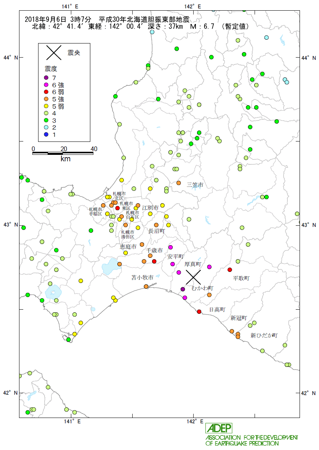Select the red marker above the 平取町 label
This screenshot has width=319, height=450.
229,270
